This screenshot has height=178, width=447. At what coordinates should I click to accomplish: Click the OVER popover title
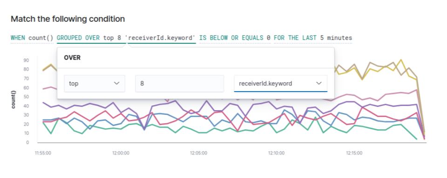click(72, 58)
